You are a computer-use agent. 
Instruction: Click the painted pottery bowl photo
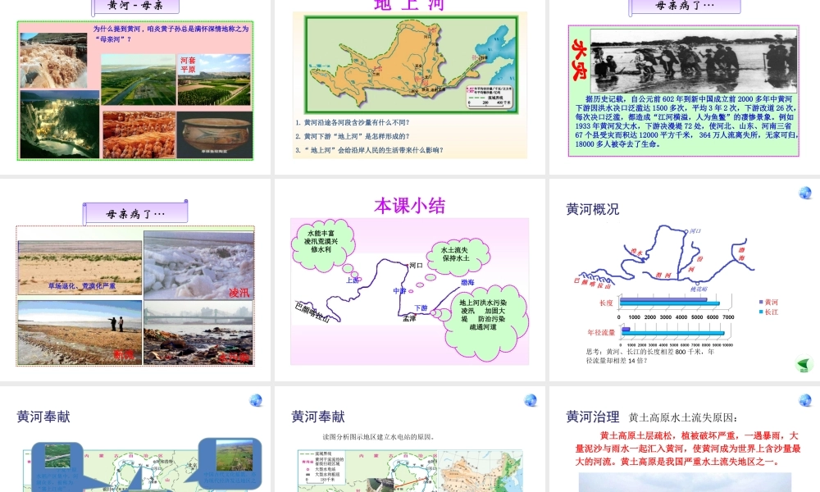[214, 134]
